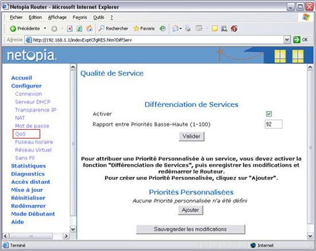
Task: Switch to Mode Débutant
Action: point(33,214)
